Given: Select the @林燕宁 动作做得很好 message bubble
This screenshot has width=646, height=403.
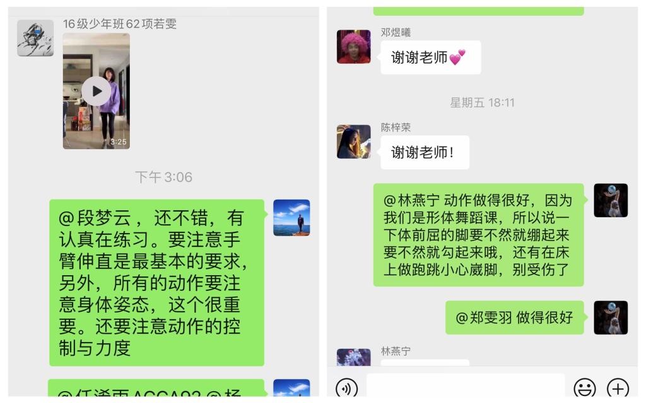Looking at the screenshot, I should point(478,235).
